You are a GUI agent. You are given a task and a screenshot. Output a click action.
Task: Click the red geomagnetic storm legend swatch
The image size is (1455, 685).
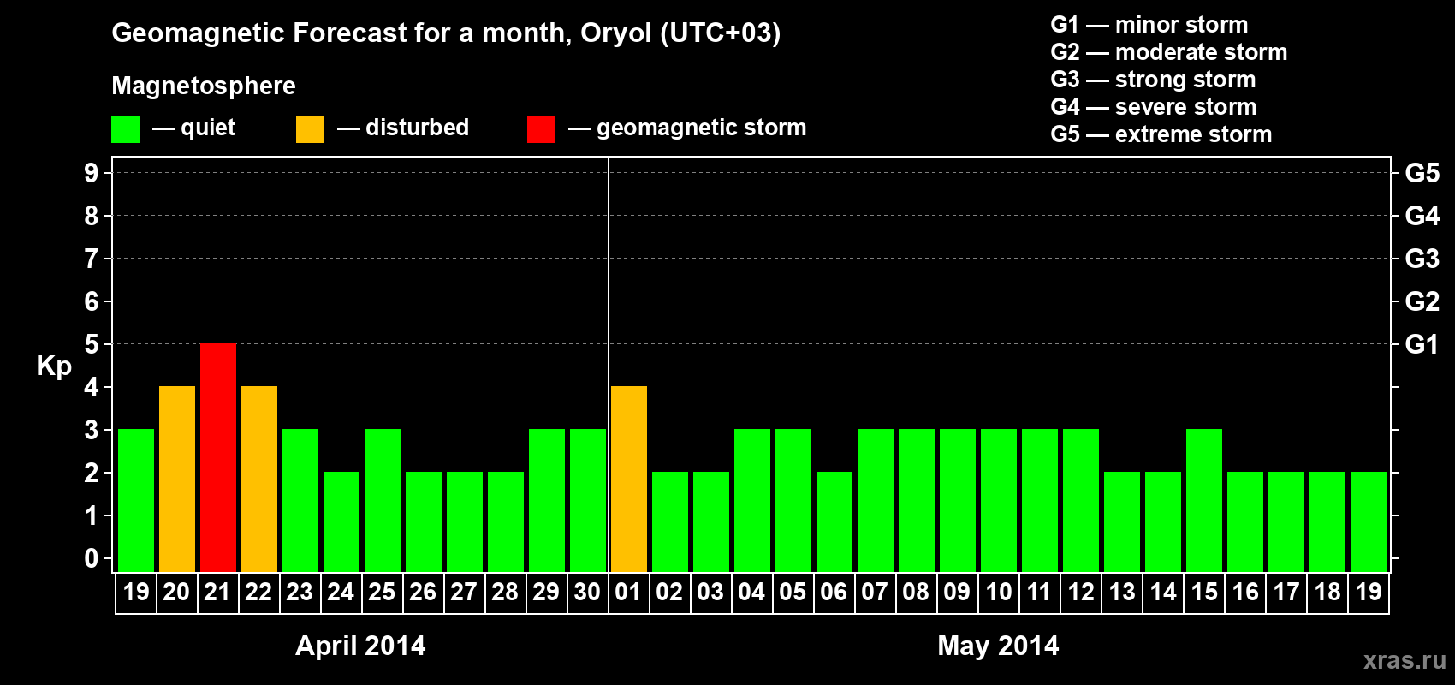point(541,129)
